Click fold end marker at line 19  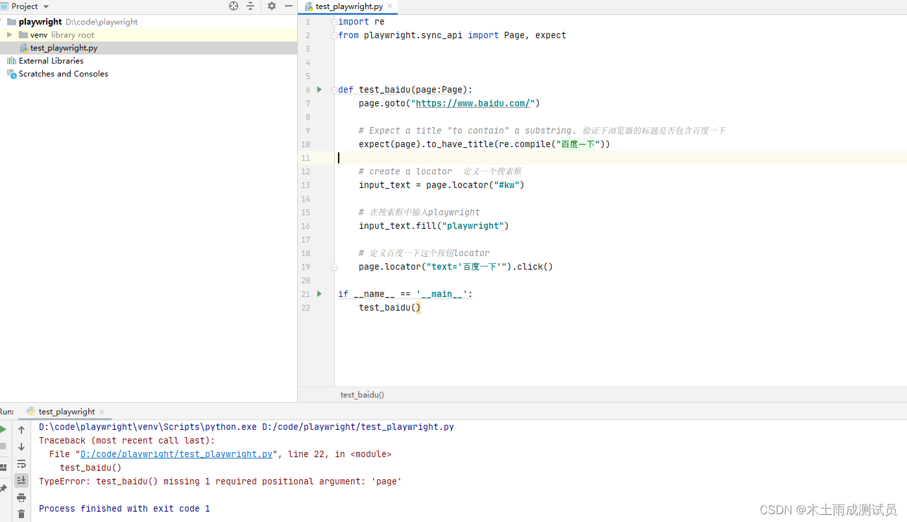pos(334,267)
